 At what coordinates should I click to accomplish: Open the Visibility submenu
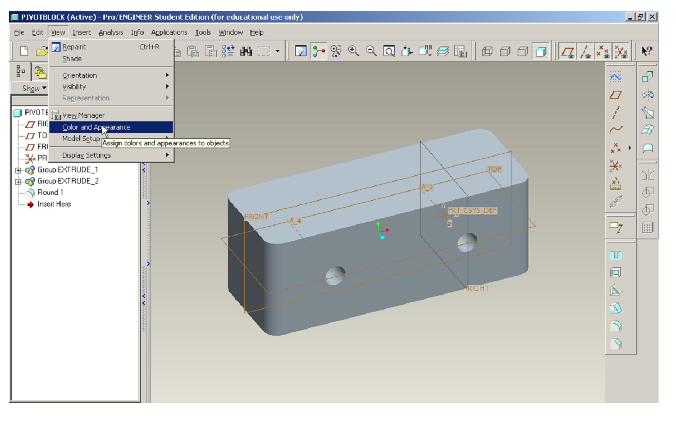tap(111, 86)
